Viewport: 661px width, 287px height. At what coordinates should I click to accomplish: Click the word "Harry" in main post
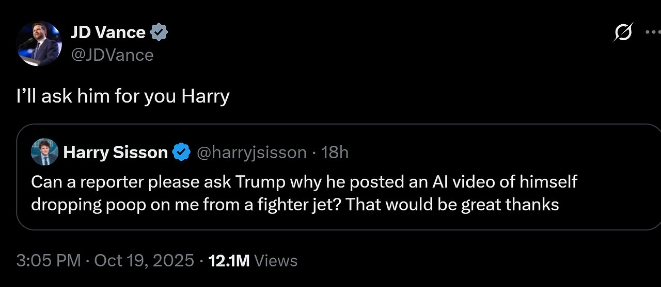click(x=205, y=96)
